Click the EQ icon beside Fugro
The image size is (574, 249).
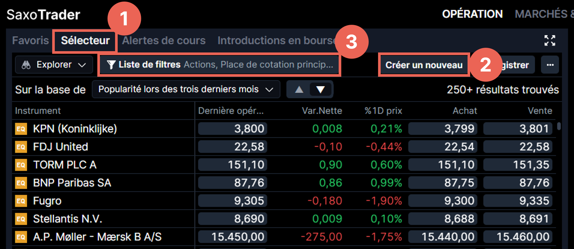pyautogui.click(x=21, y=201)
